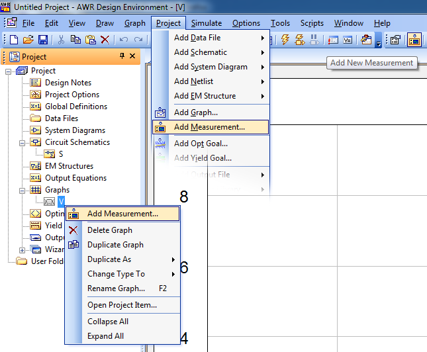Image resolution: width=427 pixels, height=352 pixels.
Task: Open the Tools menu
Action: point(280,23)
